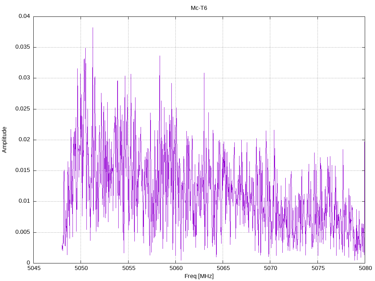Click the 5060 x-axis tick label
This screenshot has height=281, width=375.
(176, 268)
